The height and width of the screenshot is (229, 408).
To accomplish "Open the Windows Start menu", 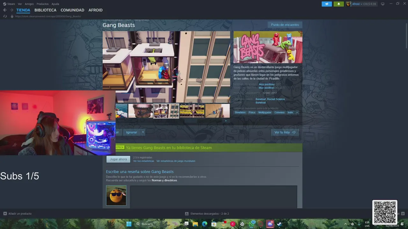I will (129, 224).
